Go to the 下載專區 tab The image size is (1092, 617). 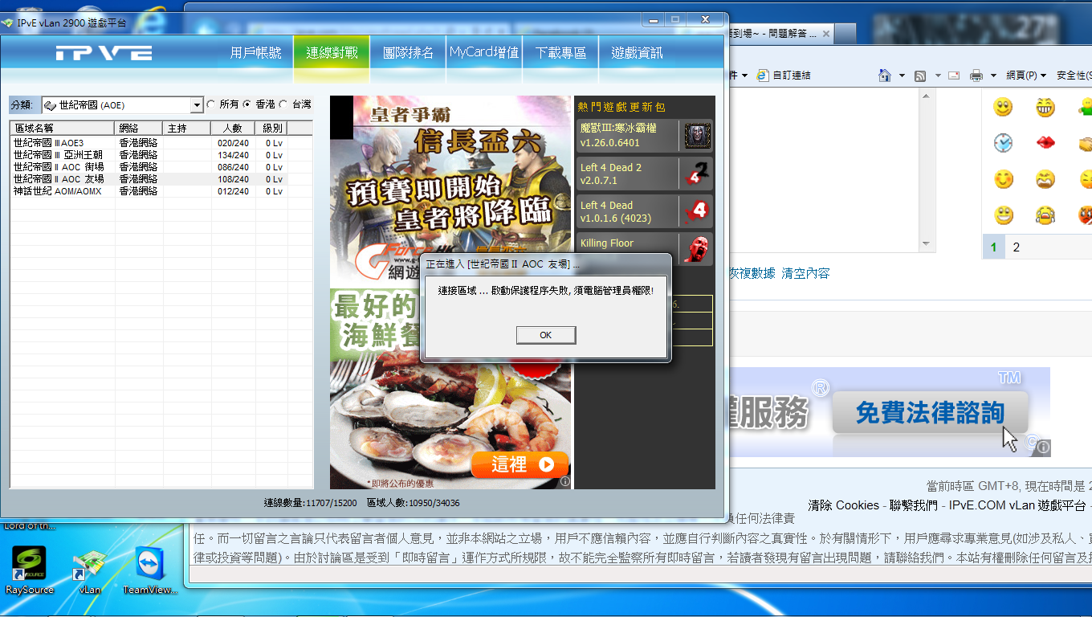point(560,53)
